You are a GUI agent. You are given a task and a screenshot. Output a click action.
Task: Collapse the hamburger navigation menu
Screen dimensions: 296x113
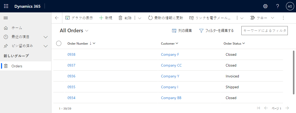pyautogui.click(x=6, y=18)
